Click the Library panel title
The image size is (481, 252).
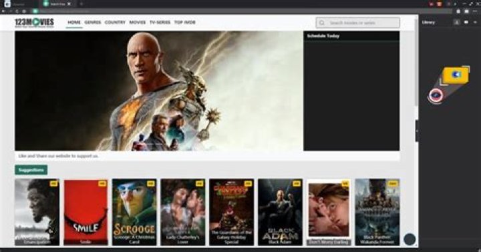tap(428, 23)
